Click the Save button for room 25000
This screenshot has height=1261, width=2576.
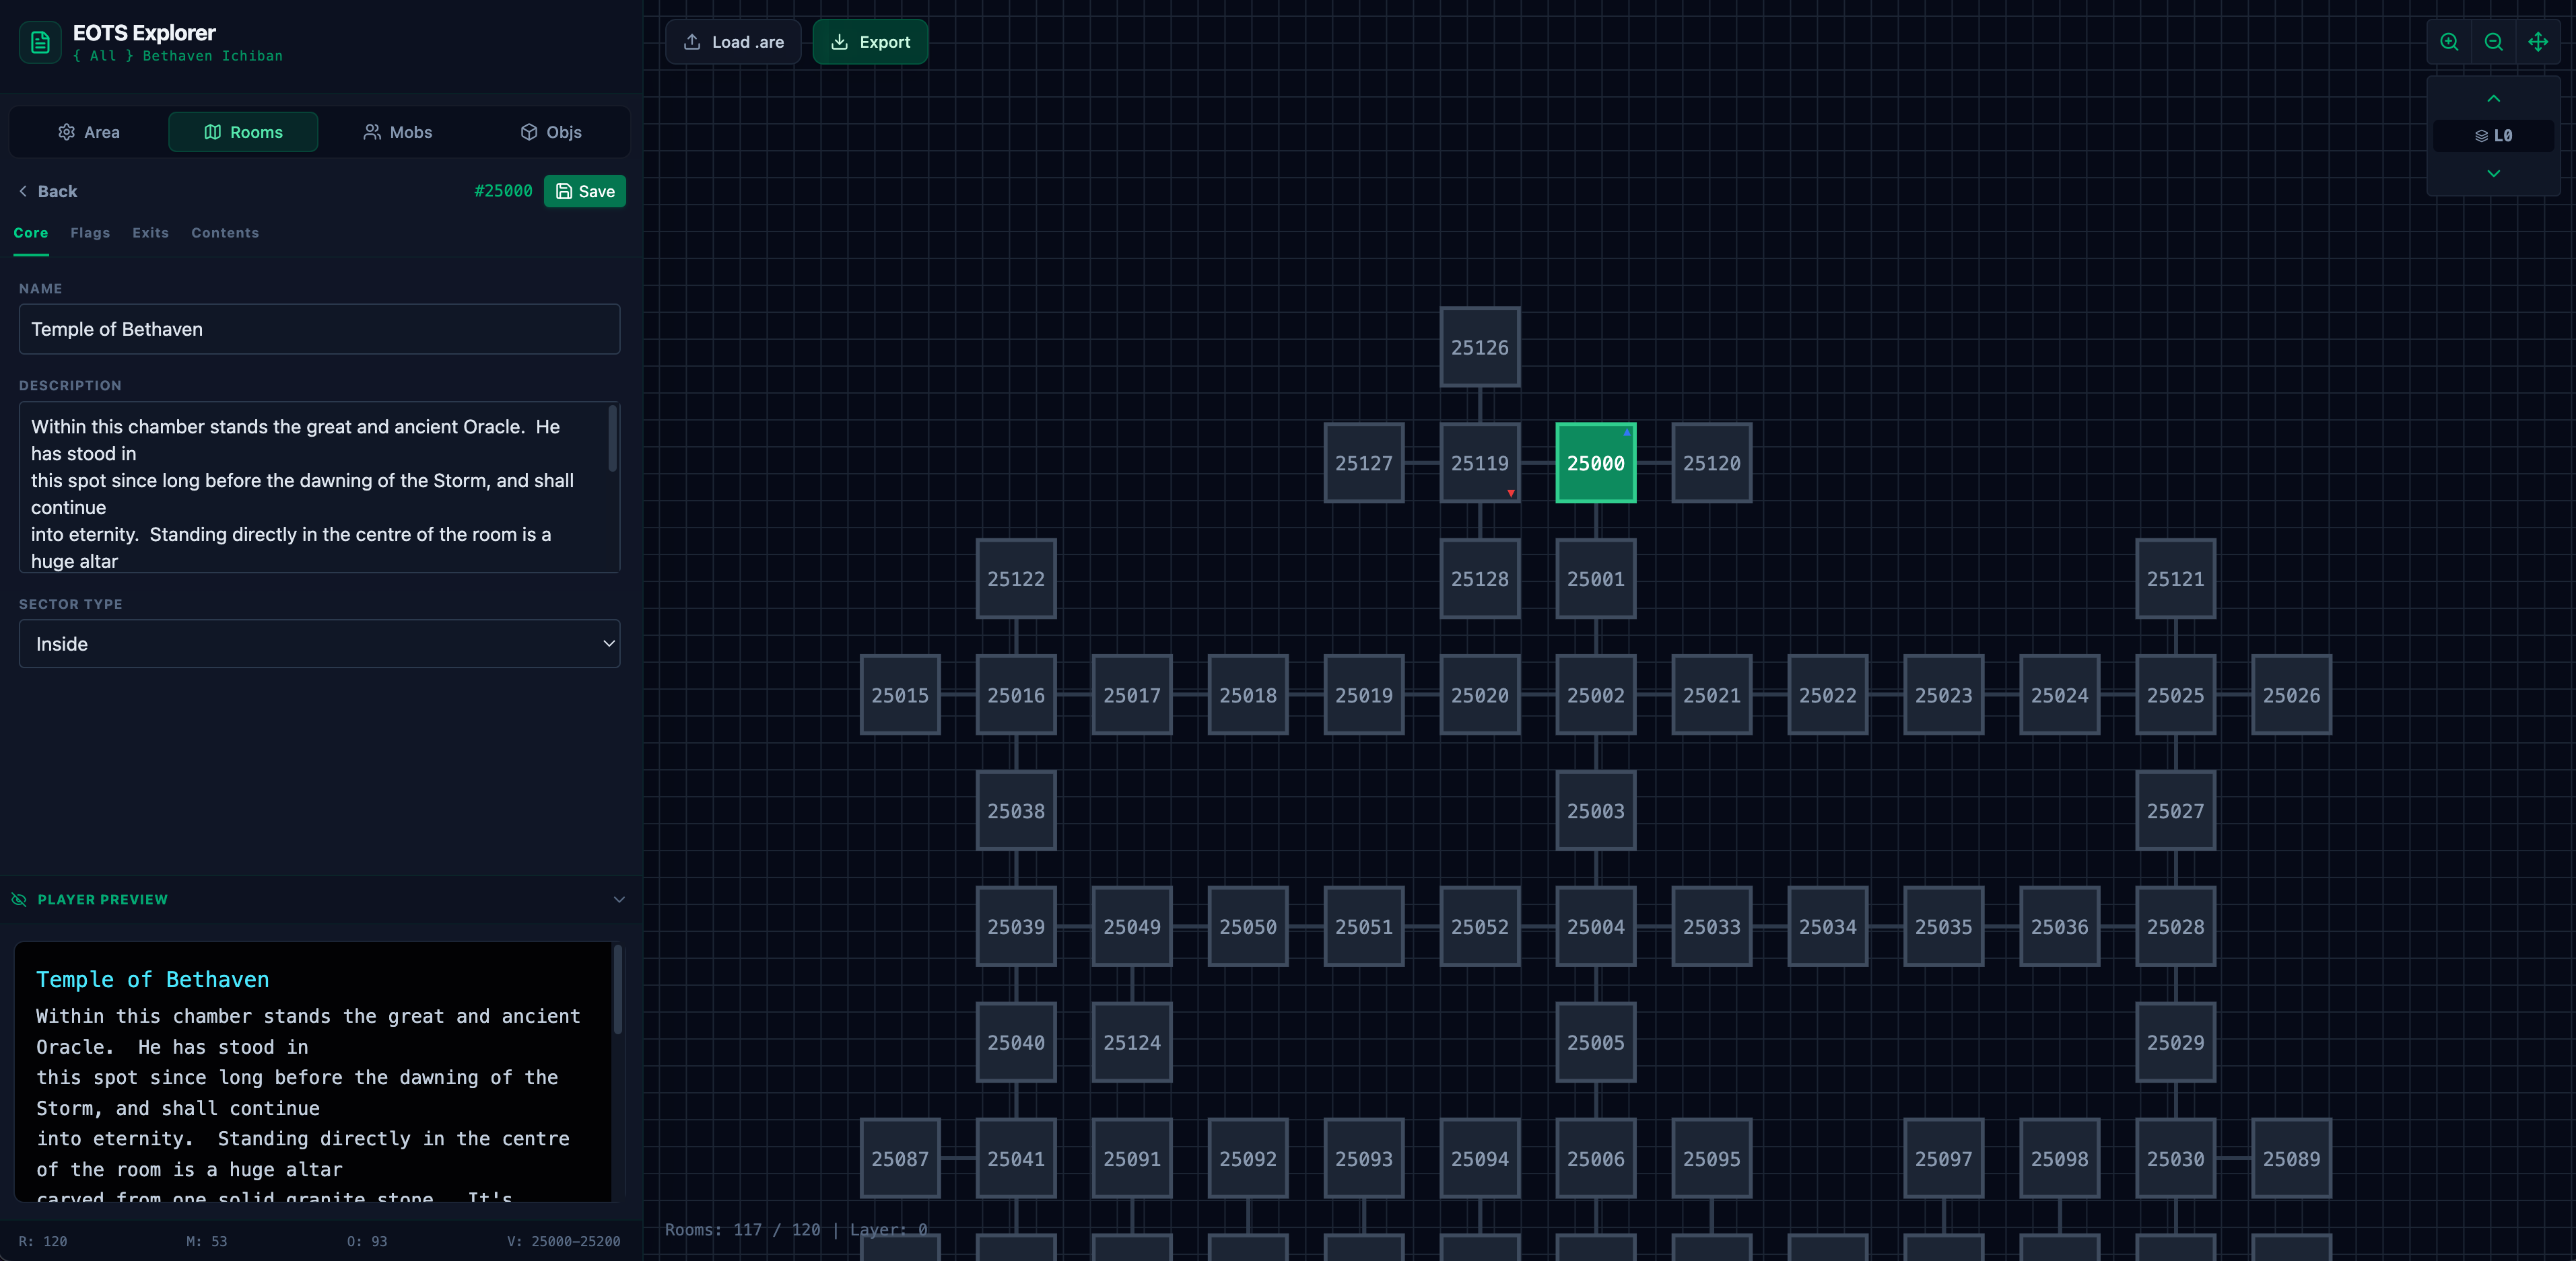click(x=584, y=191)
